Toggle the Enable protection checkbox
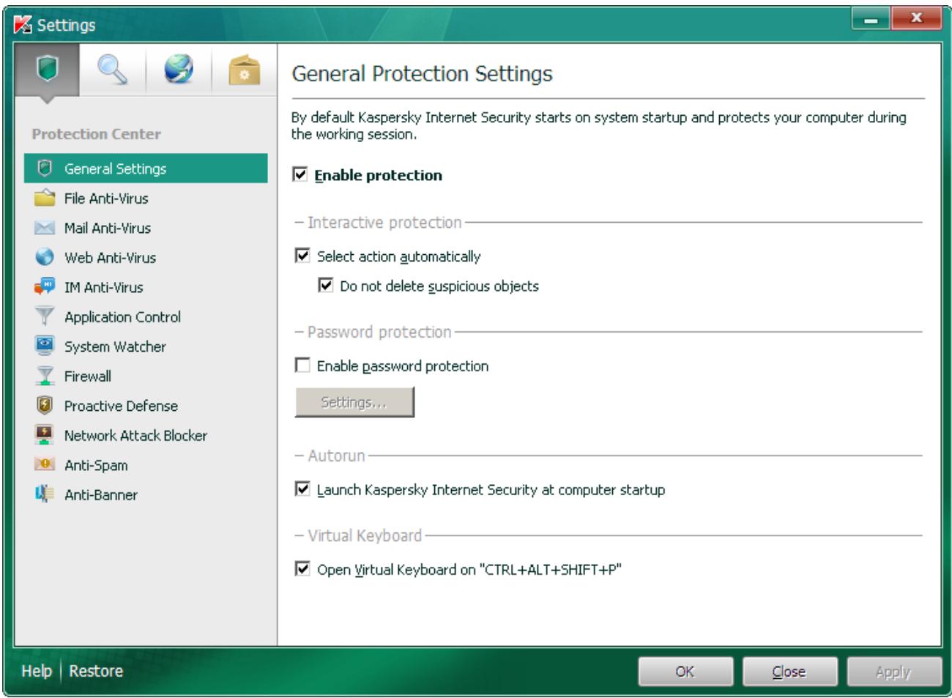This screenshot has height=698, width=952. click(300, 174)
